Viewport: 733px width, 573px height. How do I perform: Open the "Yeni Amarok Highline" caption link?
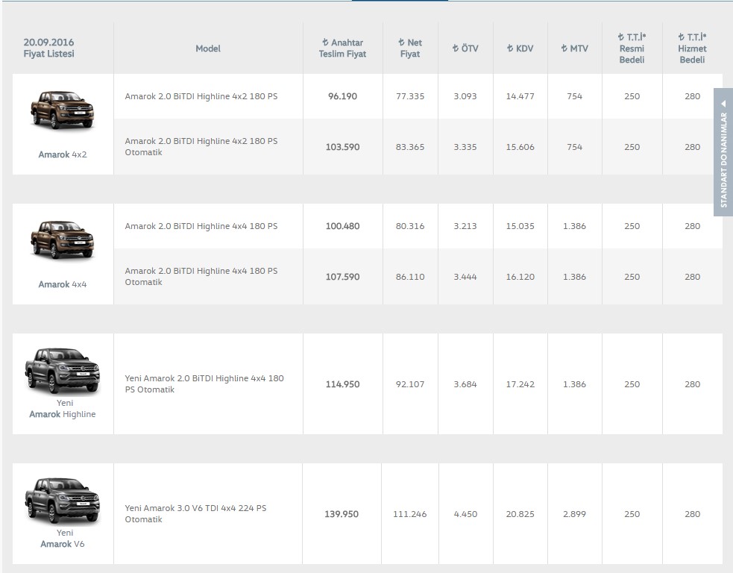pos(63,409)
